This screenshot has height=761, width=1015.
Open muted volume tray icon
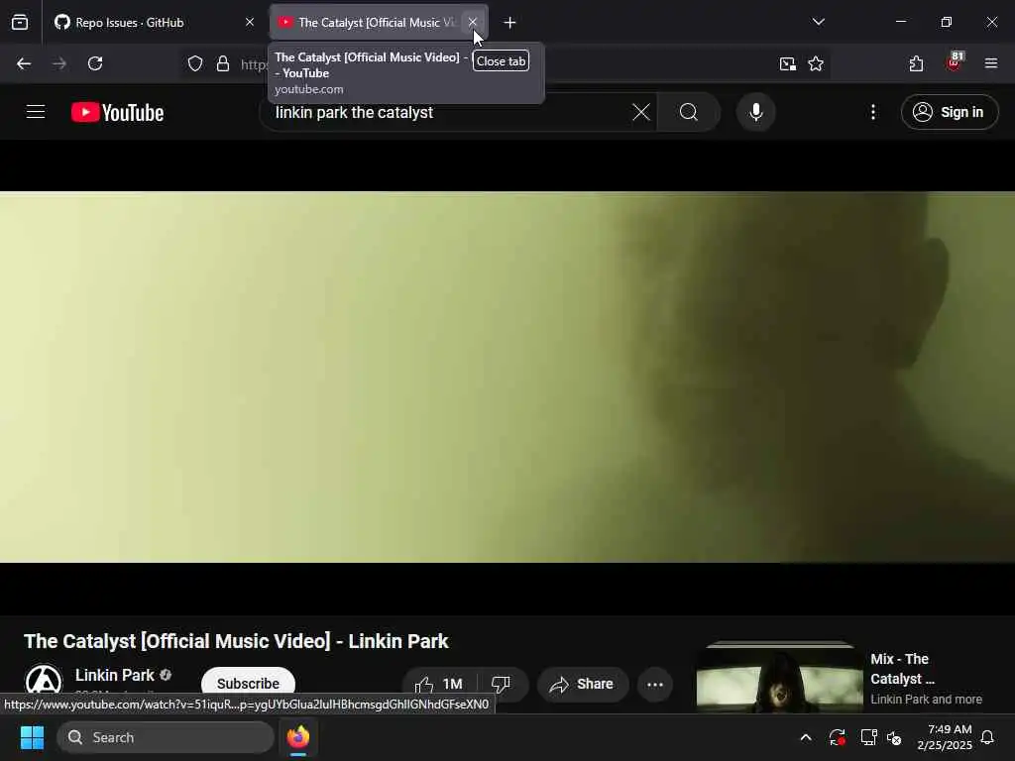pyautogui.click(x=894, y=737)
